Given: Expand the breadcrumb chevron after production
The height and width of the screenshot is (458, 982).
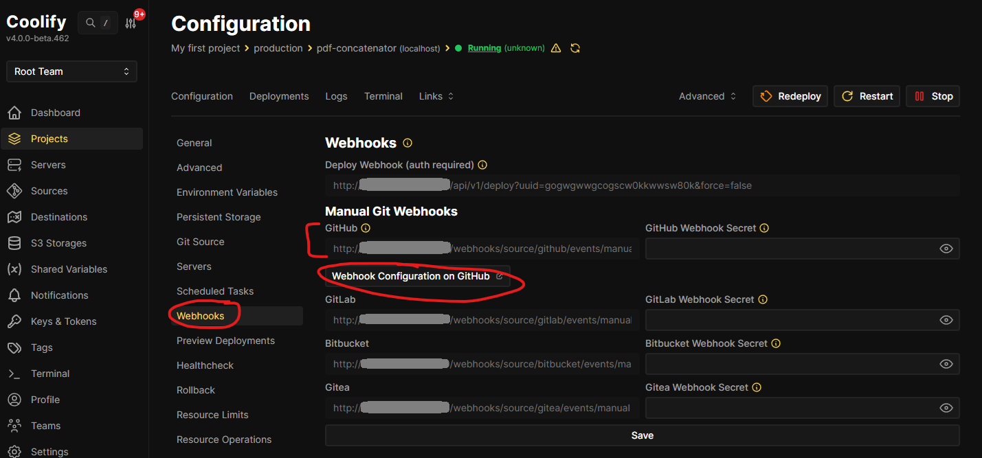Looking at the screenshot, I should [x=310, y=48].
